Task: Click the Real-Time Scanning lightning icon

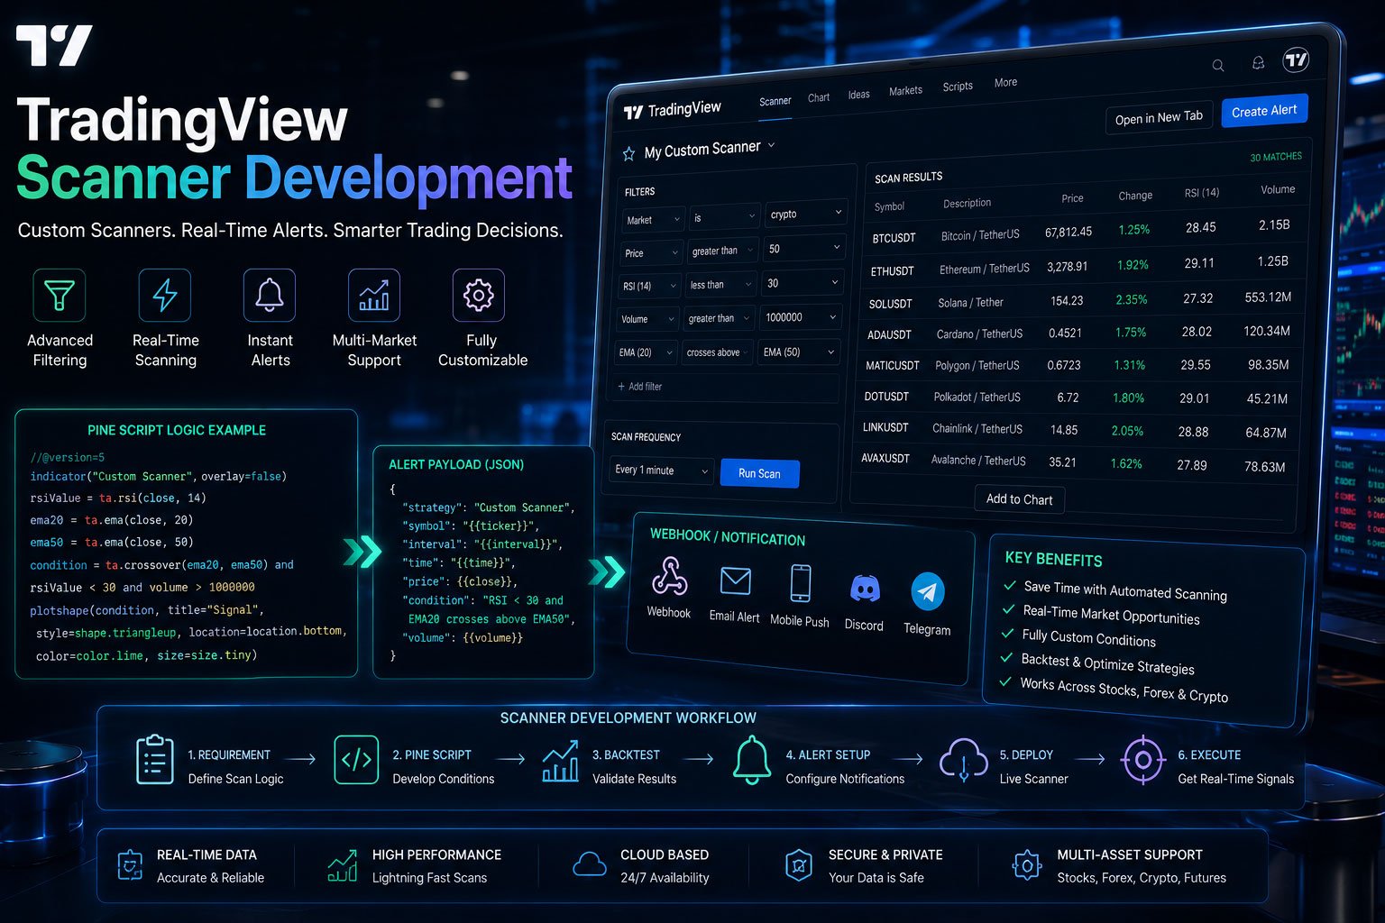Action: [165, 295]
